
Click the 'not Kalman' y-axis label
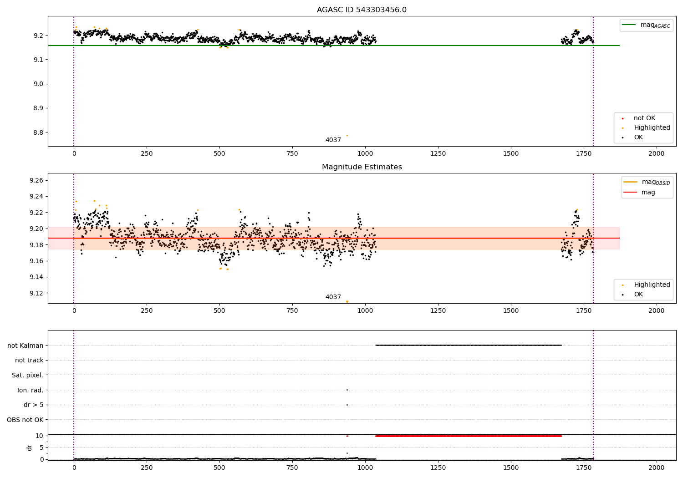coord(25,346)
